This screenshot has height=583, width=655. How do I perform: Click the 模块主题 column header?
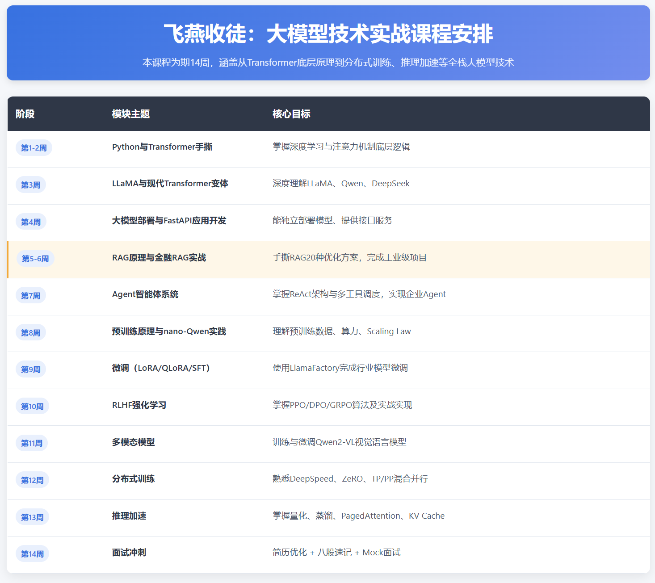pos(130,114)
